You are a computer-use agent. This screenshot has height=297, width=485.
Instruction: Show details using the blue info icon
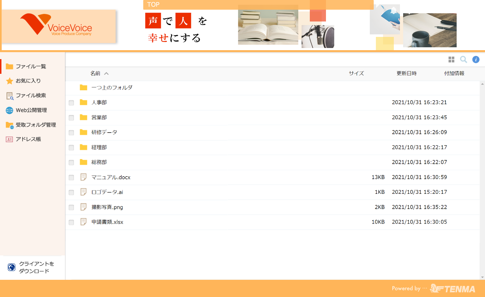[476, 59]
